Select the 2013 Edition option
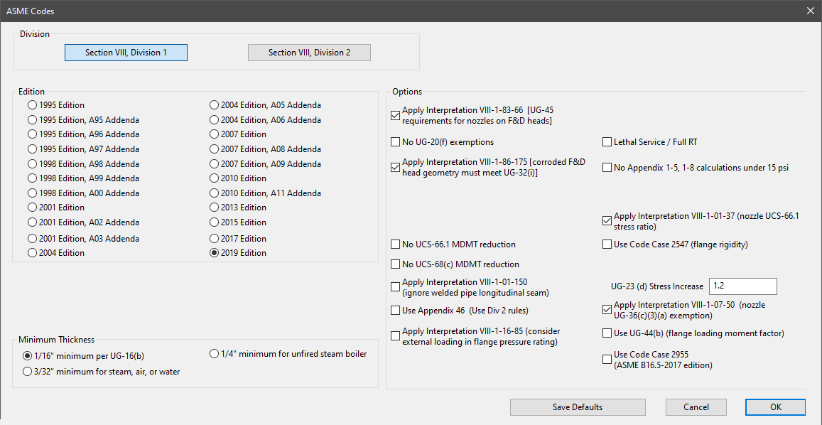Viewport: 822px width, 425px height. pos(214,208)
